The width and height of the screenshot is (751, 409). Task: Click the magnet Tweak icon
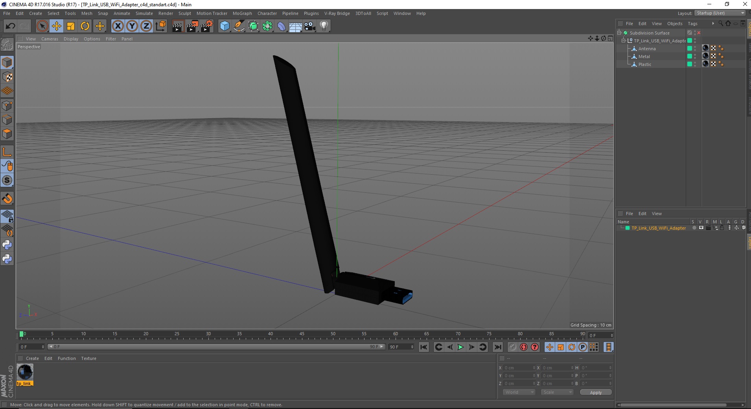tap(7, 199)
